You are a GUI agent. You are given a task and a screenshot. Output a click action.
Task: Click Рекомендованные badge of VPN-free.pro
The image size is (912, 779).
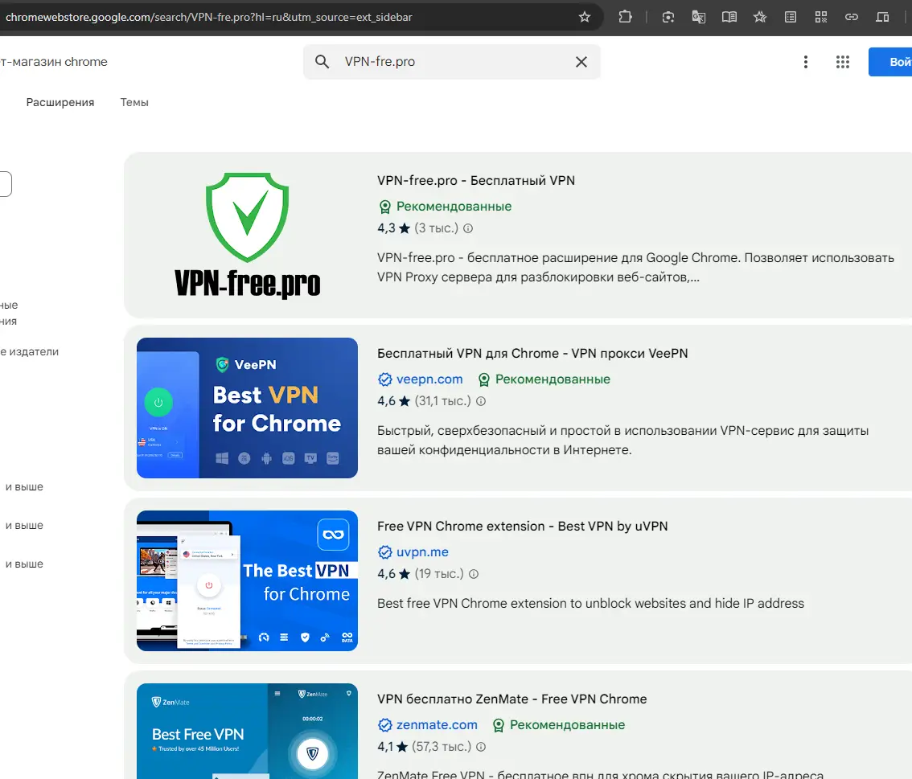tap(445, 207)
